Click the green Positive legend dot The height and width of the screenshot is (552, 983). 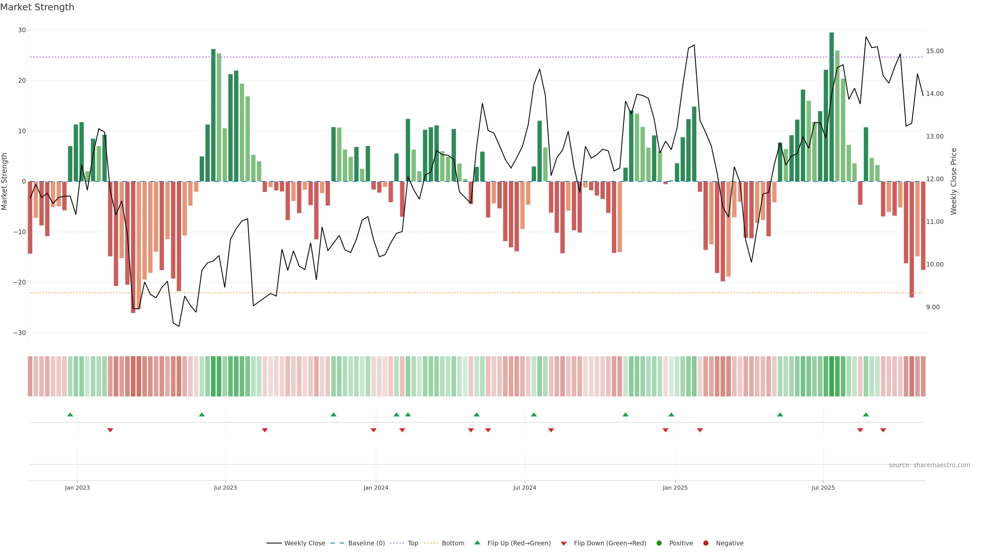(659, 543)
